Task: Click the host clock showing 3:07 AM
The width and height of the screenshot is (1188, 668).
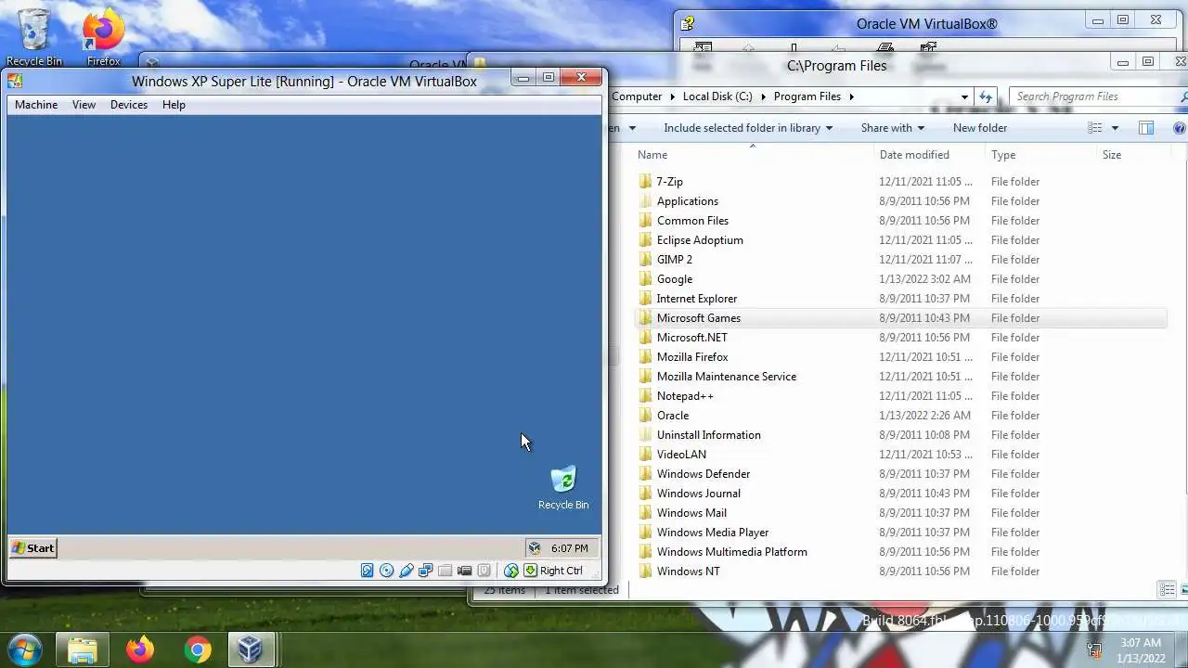Action: click(1141, 643)
